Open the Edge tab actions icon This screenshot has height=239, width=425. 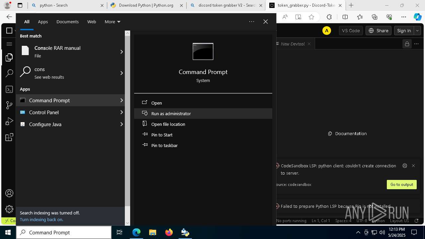20,5
